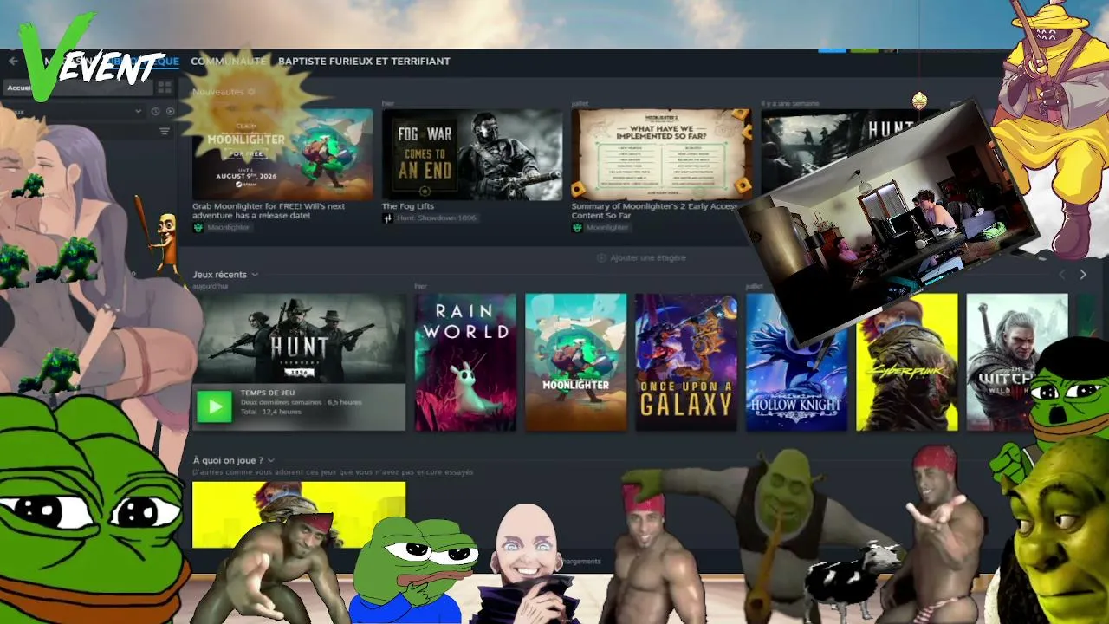This screenshot has height=624, width=1109.
Task: Select the Once Upon a Galaxy cover
Action: click(x=686, y=362)
